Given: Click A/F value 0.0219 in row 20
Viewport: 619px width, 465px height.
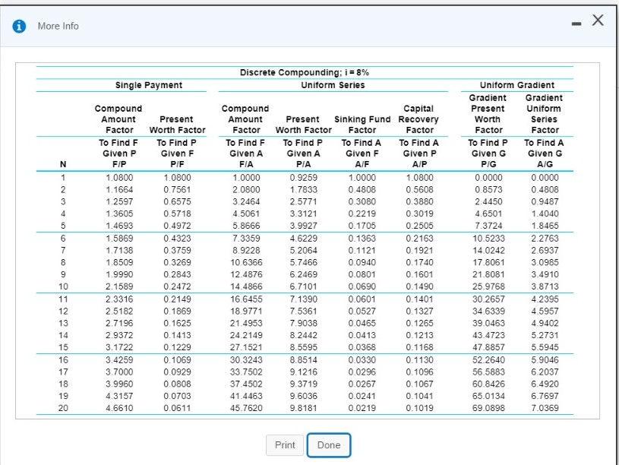Looking at the screenshot, I should point(362,408).
